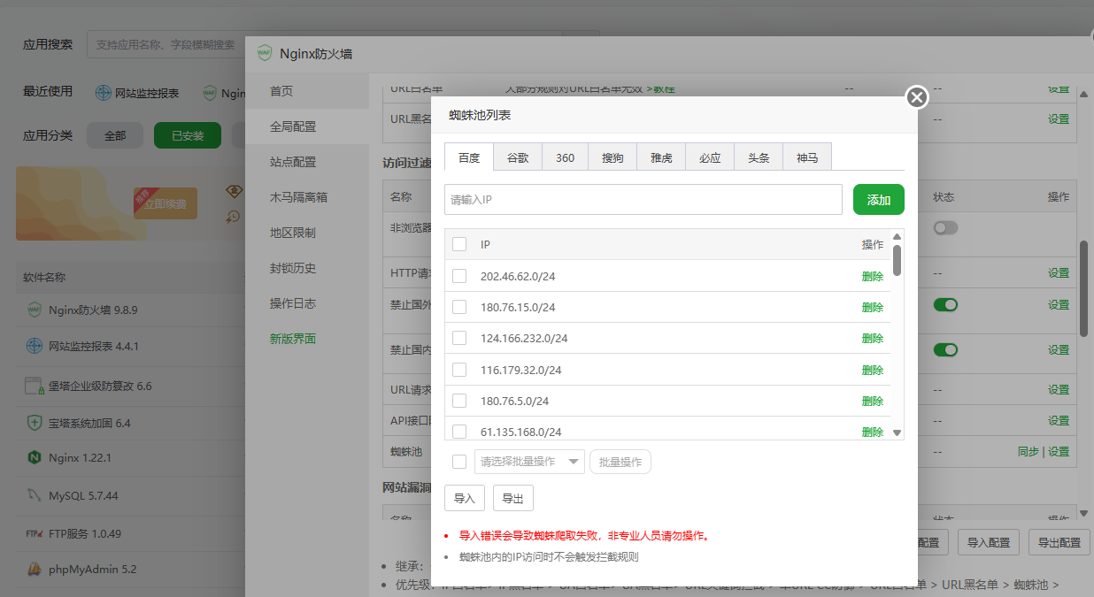Open 封锁历史 in the firewall sidebar
The image size is (1094, 597).
307,268
